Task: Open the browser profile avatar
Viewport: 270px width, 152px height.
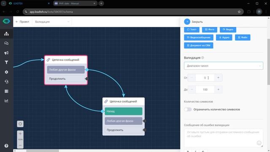Action: 259,12
